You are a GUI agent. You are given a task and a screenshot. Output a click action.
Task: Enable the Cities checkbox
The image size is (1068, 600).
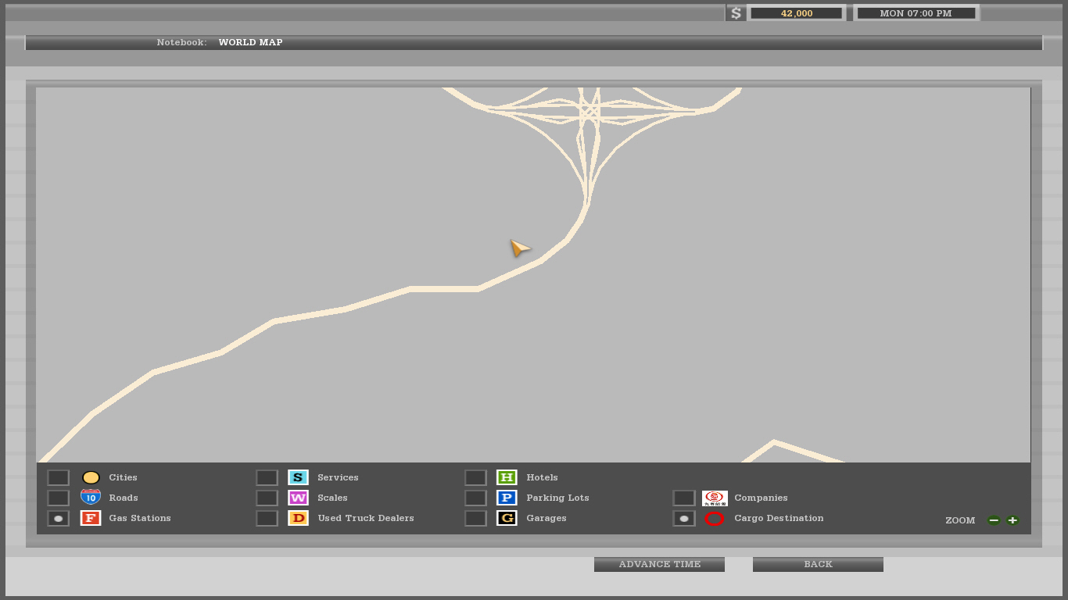[59, 477]
